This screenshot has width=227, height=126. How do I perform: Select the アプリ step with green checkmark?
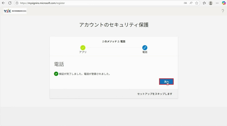click(83, 48)
